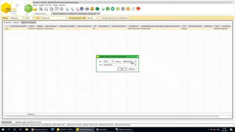235x132 pixels.
Task: Click the red speech bubble chat icon
Action: [138, 9]
